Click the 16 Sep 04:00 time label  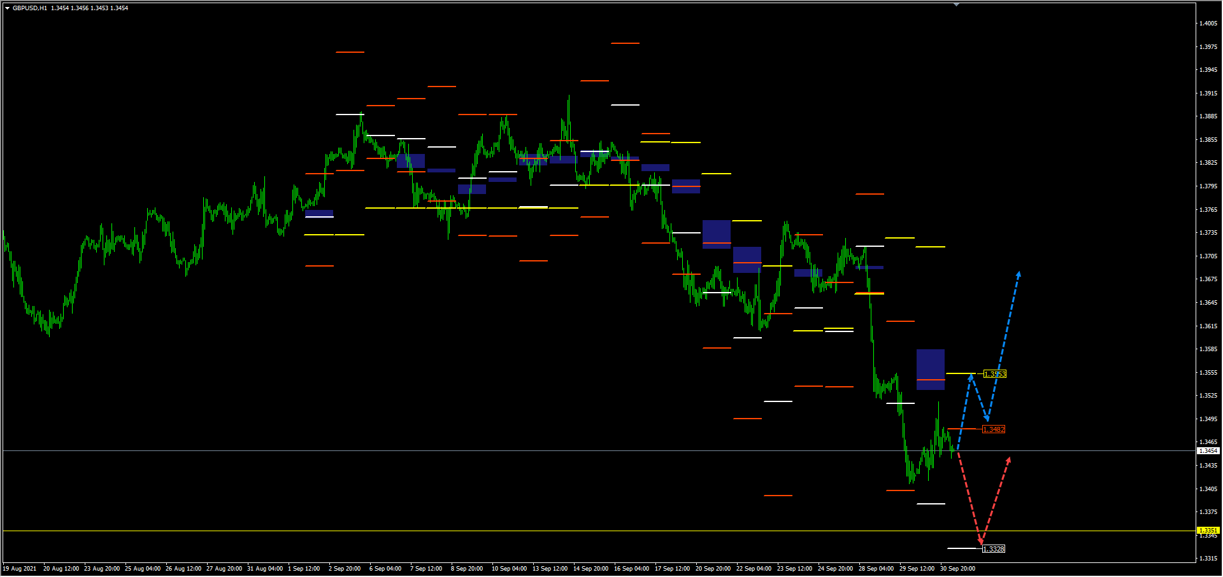[x=631, y=569]
